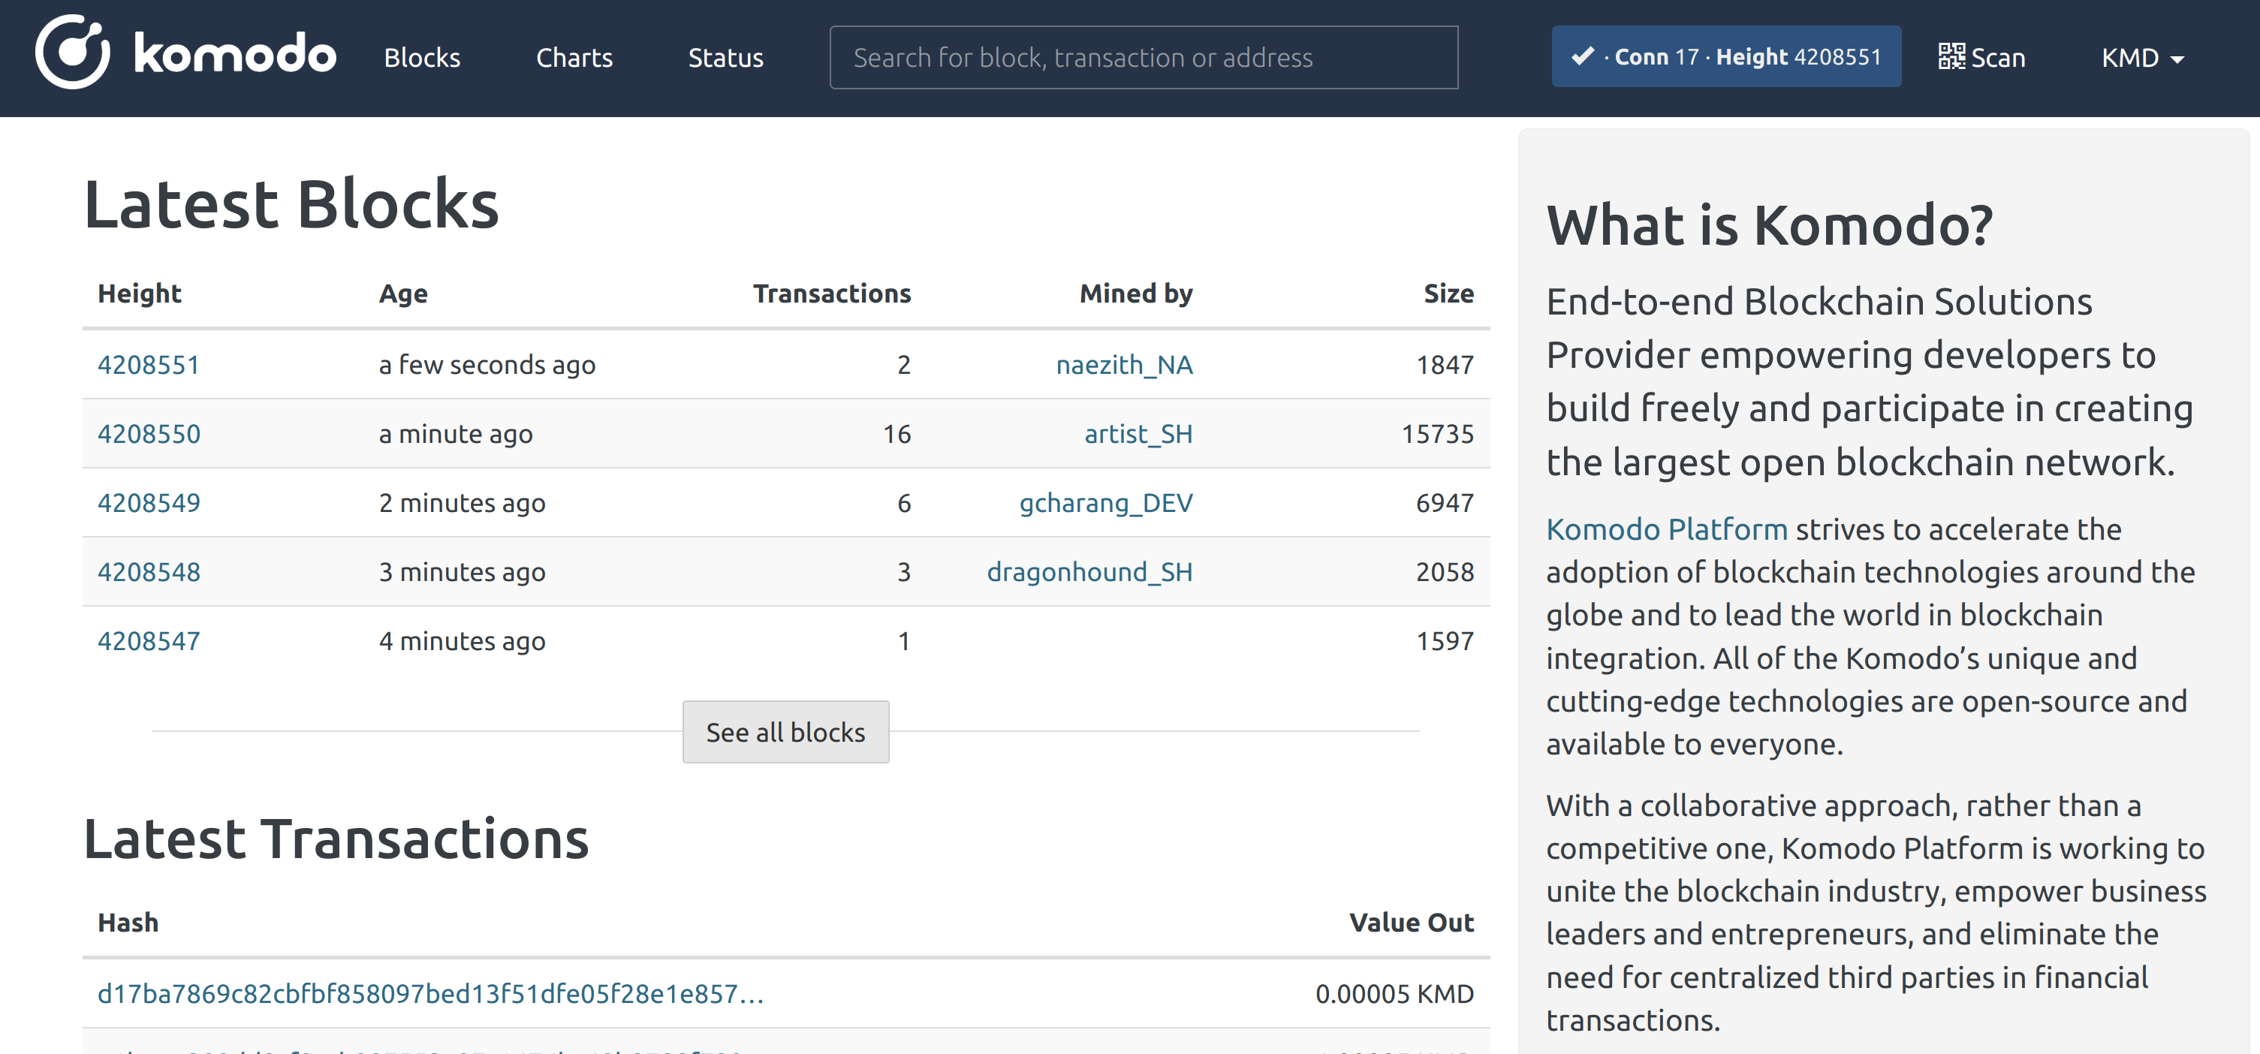Open block 4208548
The width and height of the screenshot is (2260, 1054).
(x=148, y=573)
